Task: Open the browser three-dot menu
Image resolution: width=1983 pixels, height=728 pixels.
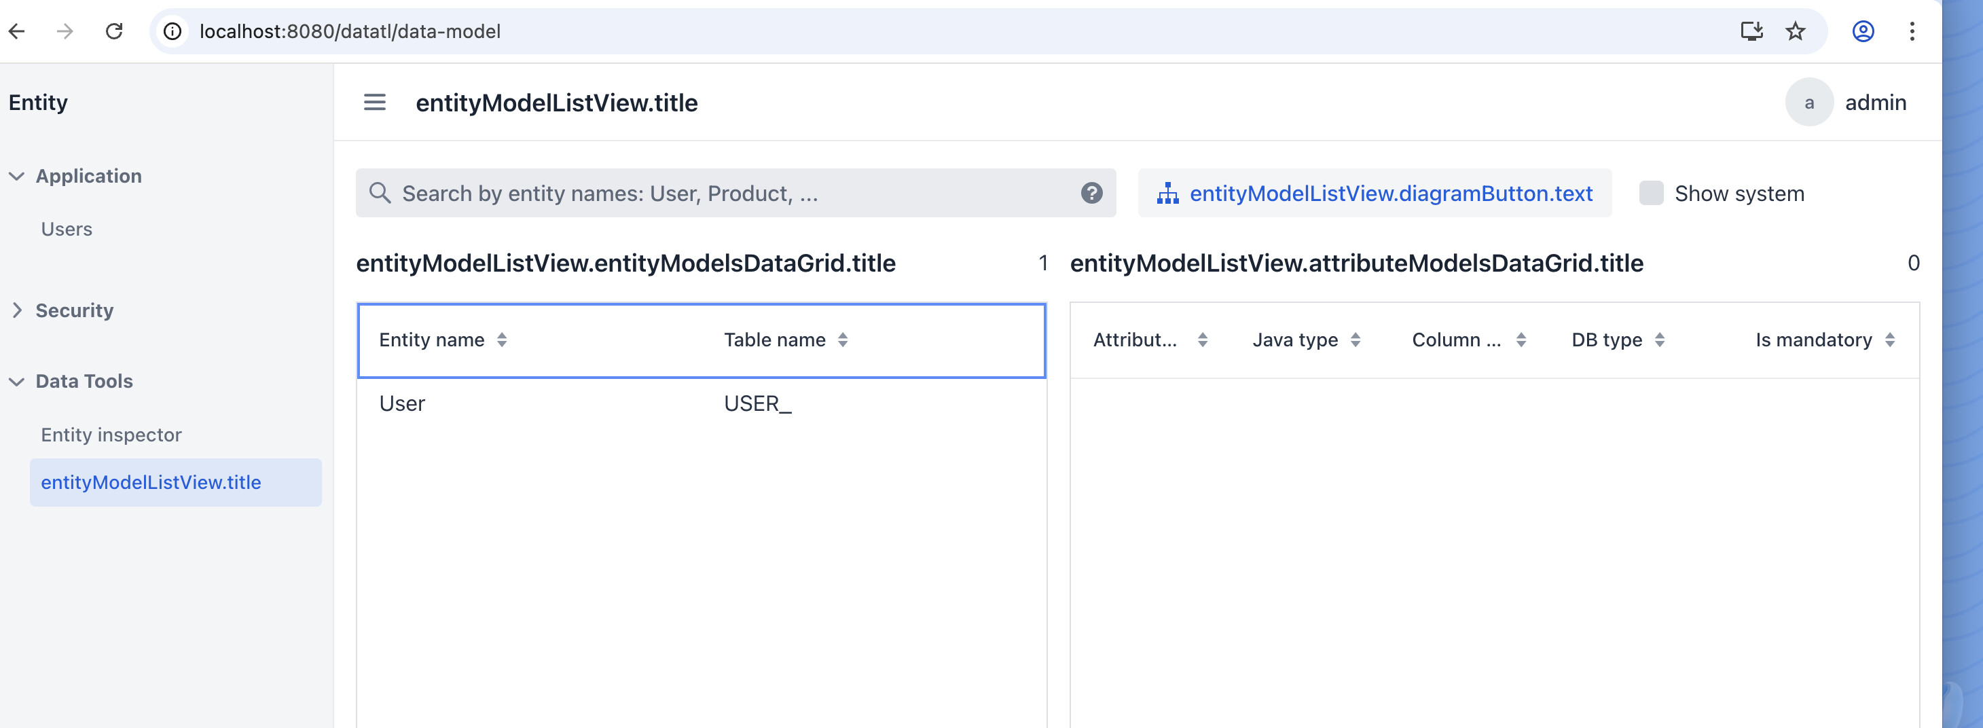Action: pos(1912,31)
